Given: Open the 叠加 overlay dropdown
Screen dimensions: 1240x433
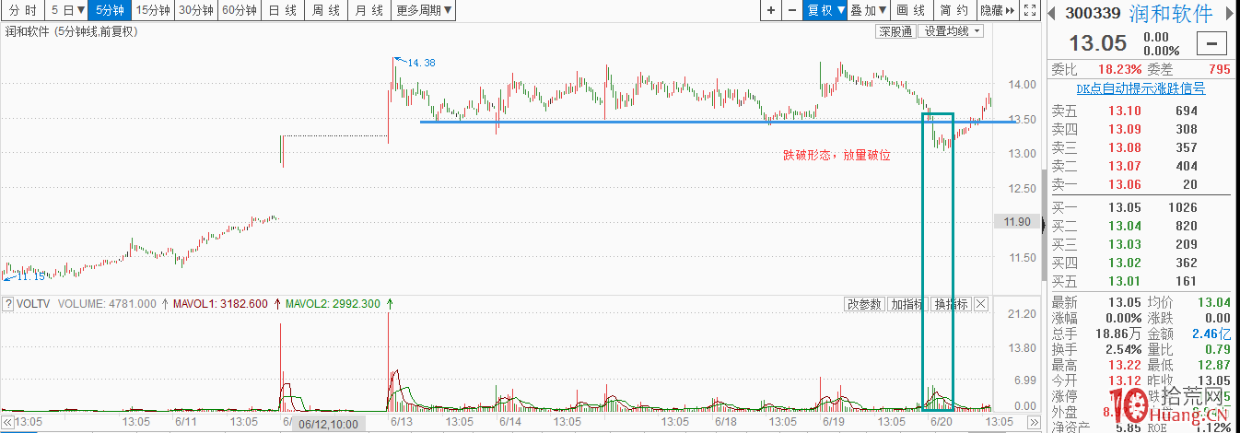Looking at the screenshot, I should [868, 11].
